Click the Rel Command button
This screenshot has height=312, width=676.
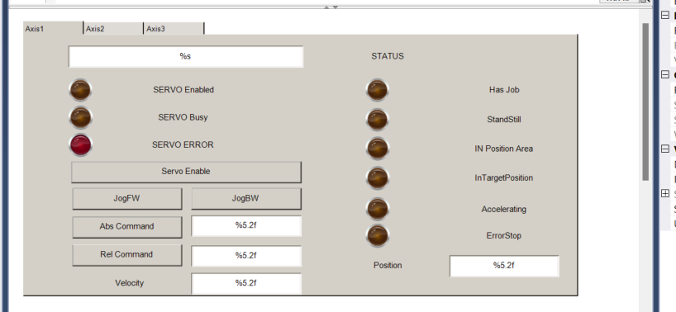(126, 255)
